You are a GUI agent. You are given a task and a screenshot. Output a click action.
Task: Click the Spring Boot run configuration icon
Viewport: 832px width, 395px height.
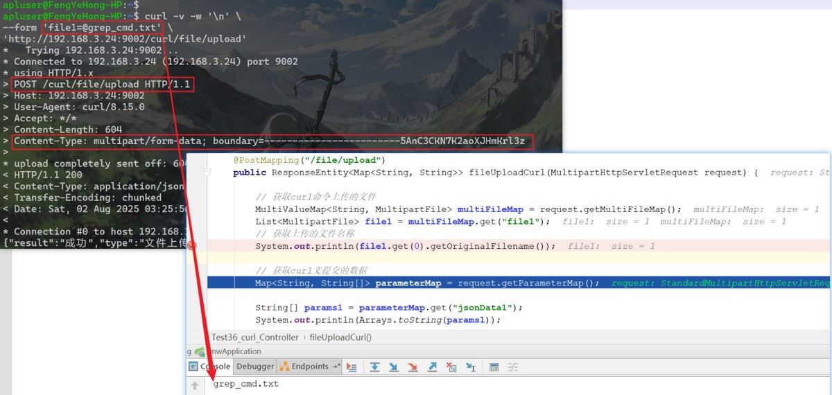[200, 351]
